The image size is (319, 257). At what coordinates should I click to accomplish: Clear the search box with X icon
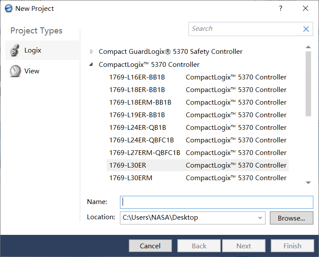306,29
